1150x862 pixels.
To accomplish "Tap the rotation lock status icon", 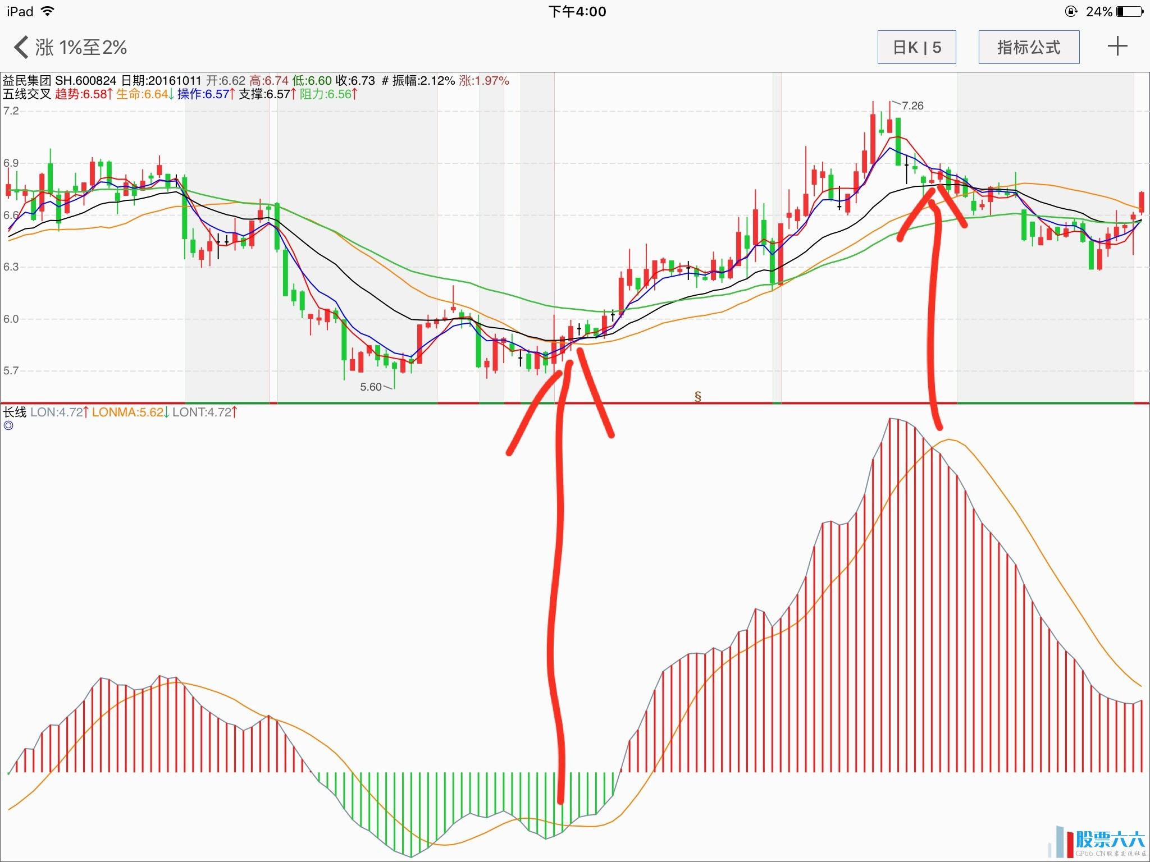I will click(x=1071, y=11).
